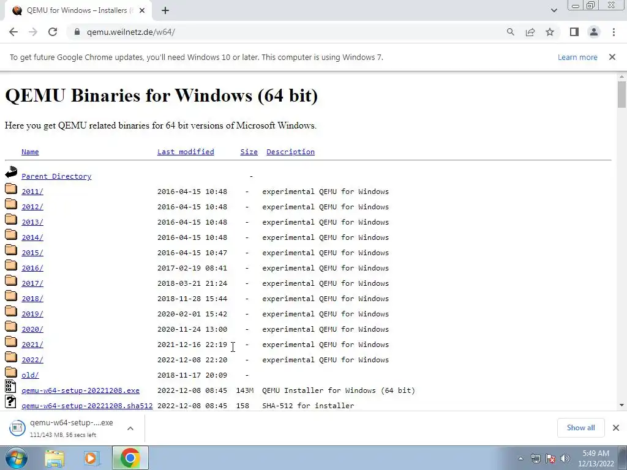The image size is (627, 470).
Task: Click Show all downloads button
Action: [580, 428]
